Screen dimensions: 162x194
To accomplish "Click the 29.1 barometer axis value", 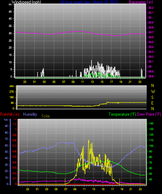I will click(151, 62).
